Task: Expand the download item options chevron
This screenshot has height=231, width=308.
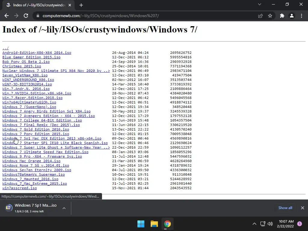Action: click(x=64, y=208)
